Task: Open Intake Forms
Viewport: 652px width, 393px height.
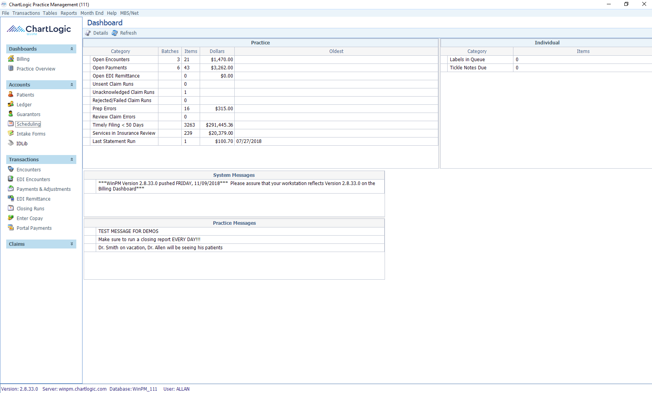Action: coord(31,134)
